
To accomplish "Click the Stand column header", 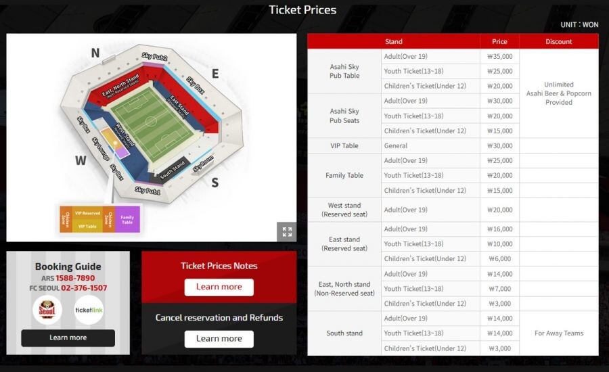I will (x=393, y=41).
